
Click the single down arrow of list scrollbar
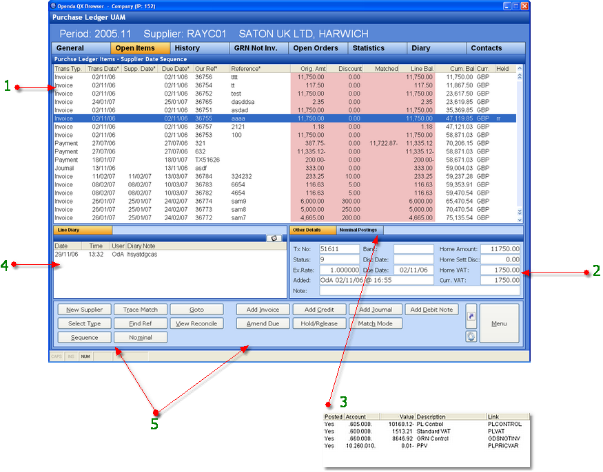520,219
